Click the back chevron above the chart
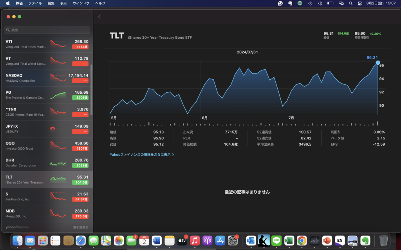Image resolution: width=401 pixels, height=250 pixels. pos(99,16)
